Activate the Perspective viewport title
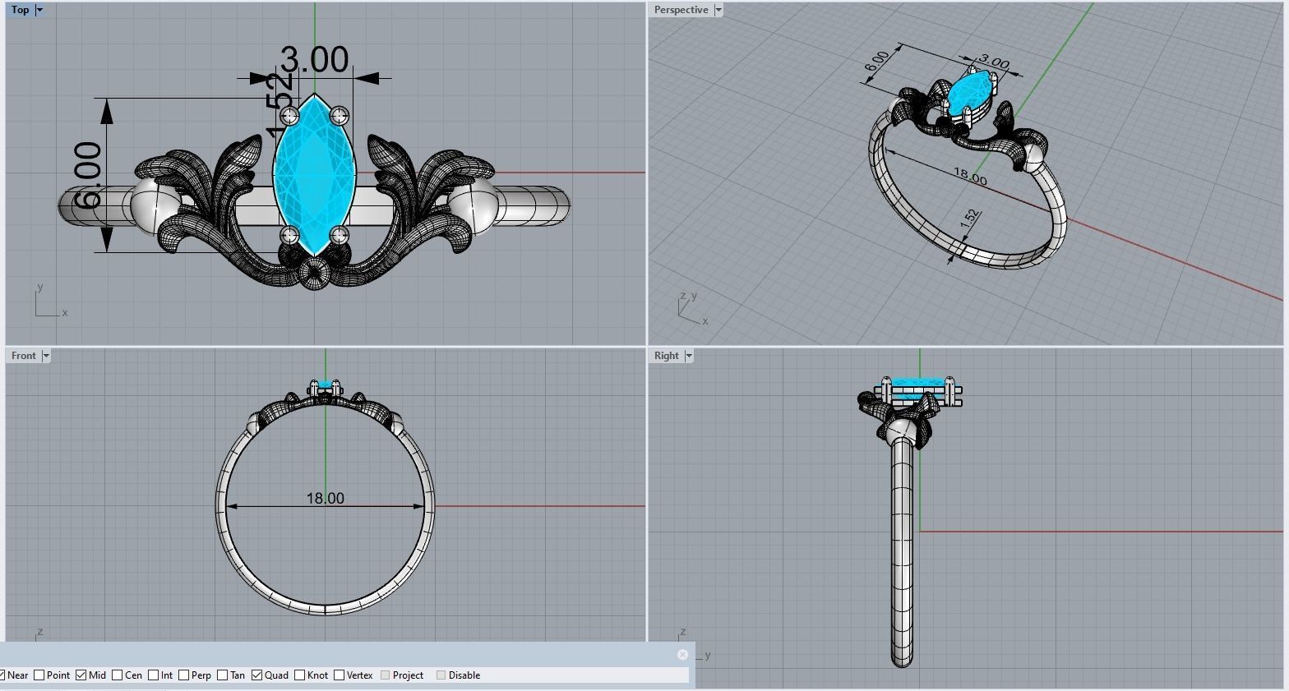The image size is (1289, 691). [681, 10]
